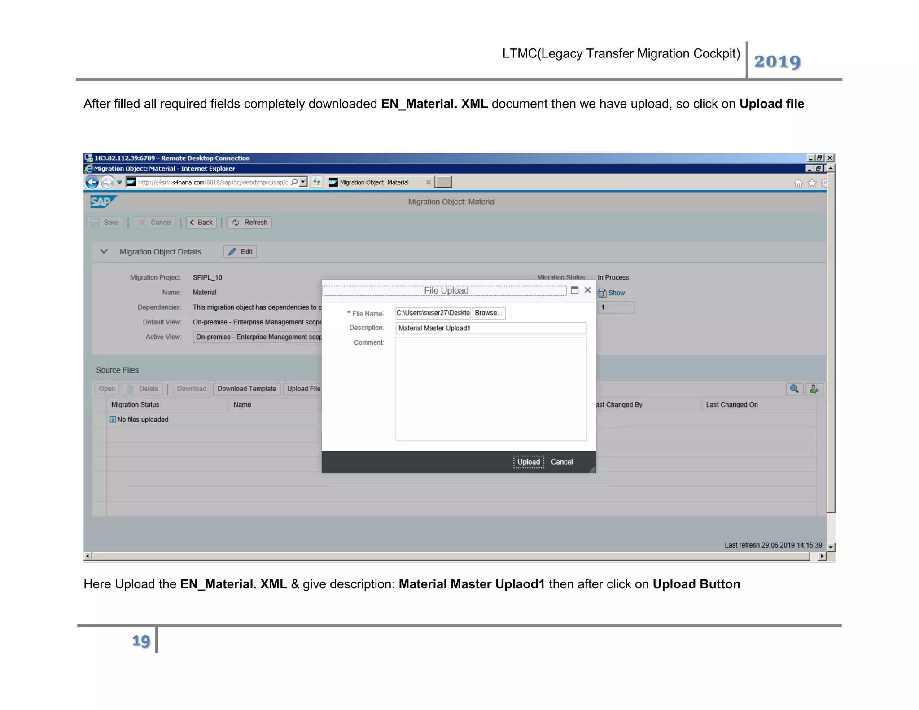Screen dimensions: 919x710
Task: Maximize the File Upload dialog
Action: pos(574,290)
